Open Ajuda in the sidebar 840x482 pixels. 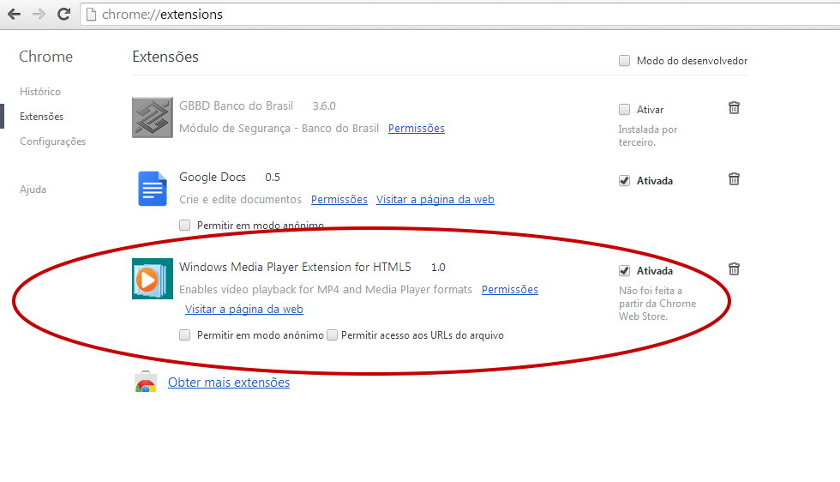click(x=33, y=190)
